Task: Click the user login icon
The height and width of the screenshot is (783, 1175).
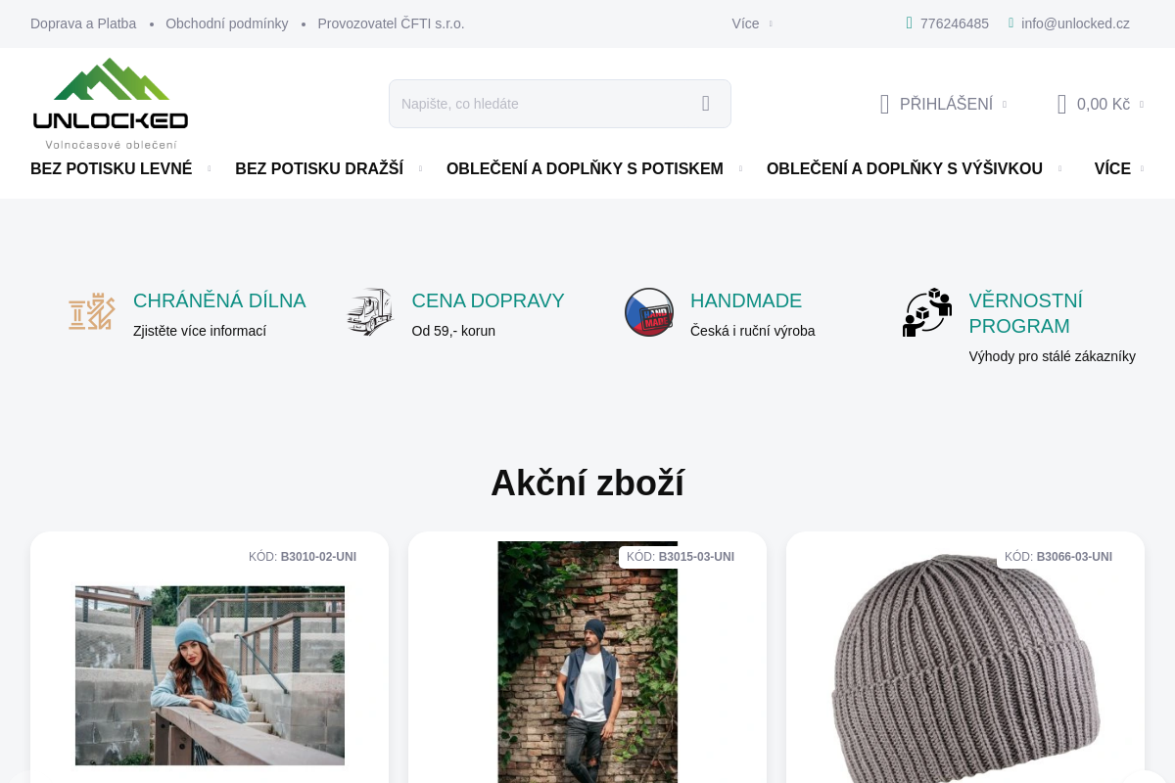Action: (x=884, y=104)
